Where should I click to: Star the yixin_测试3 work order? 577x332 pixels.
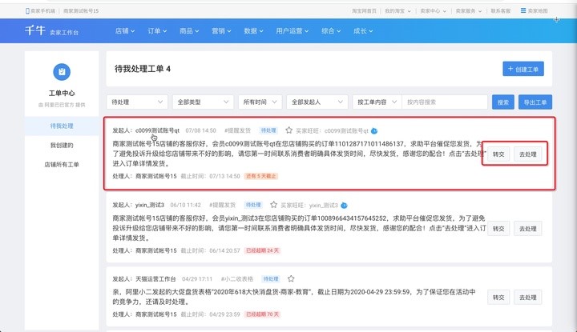pyautogui.click(x=273, y=205)
